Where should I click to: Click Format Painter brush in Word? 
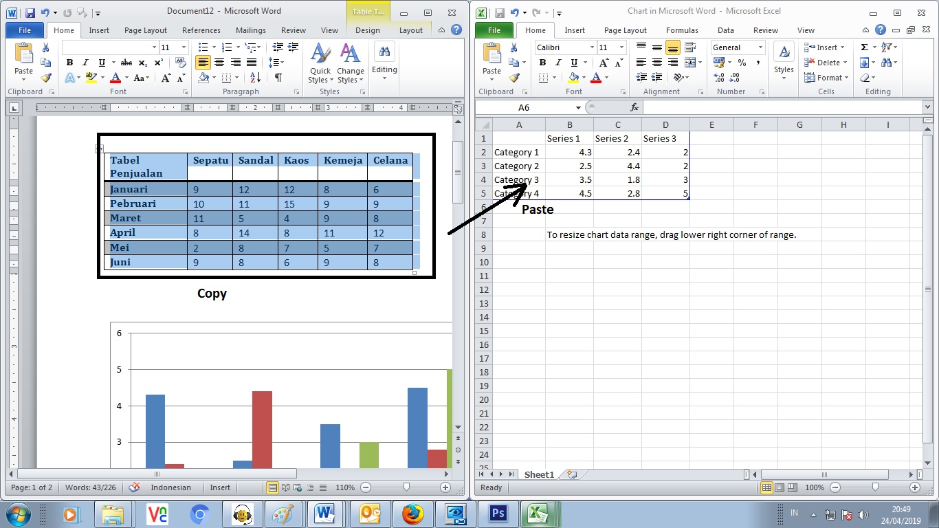(x=45, y=78)
